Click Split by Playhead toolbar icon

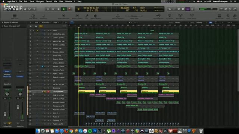tap(63, 16)
